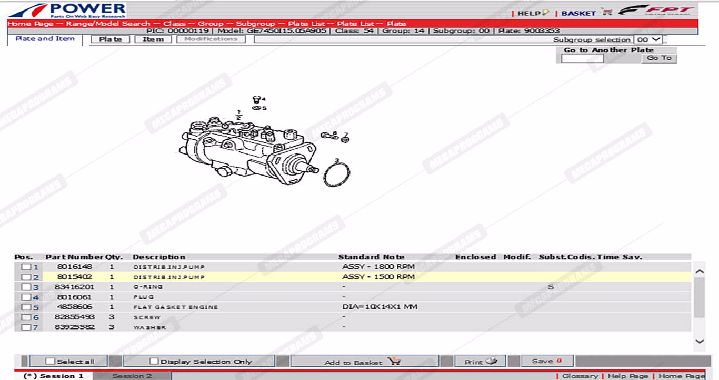Enable the Select all checkbox
719x380 pixels.
coord(51,361)
